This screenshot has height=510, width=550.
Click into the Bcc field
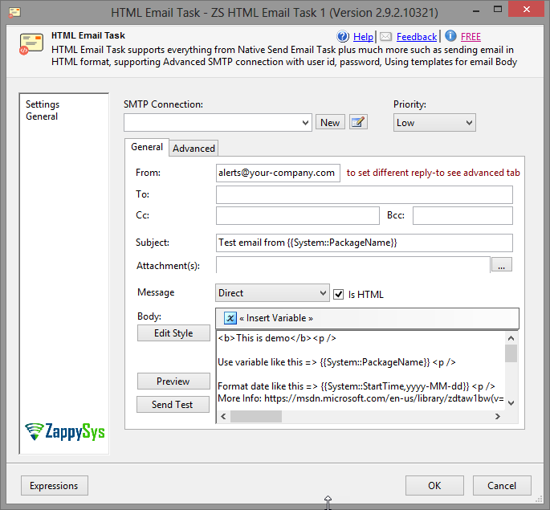(x=462, y=216)
